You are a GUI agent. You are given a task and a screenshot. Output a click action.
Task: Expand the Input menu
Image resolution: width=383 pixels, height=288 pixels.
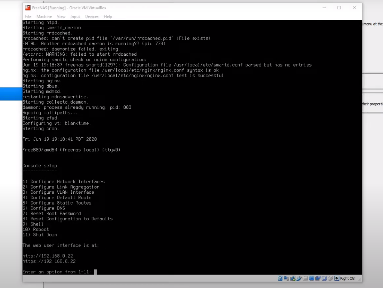click(75, 16)
